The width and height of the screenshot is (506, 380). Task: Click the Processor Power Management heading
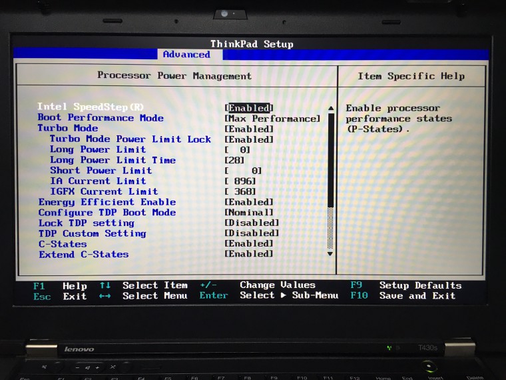[174, 76]
